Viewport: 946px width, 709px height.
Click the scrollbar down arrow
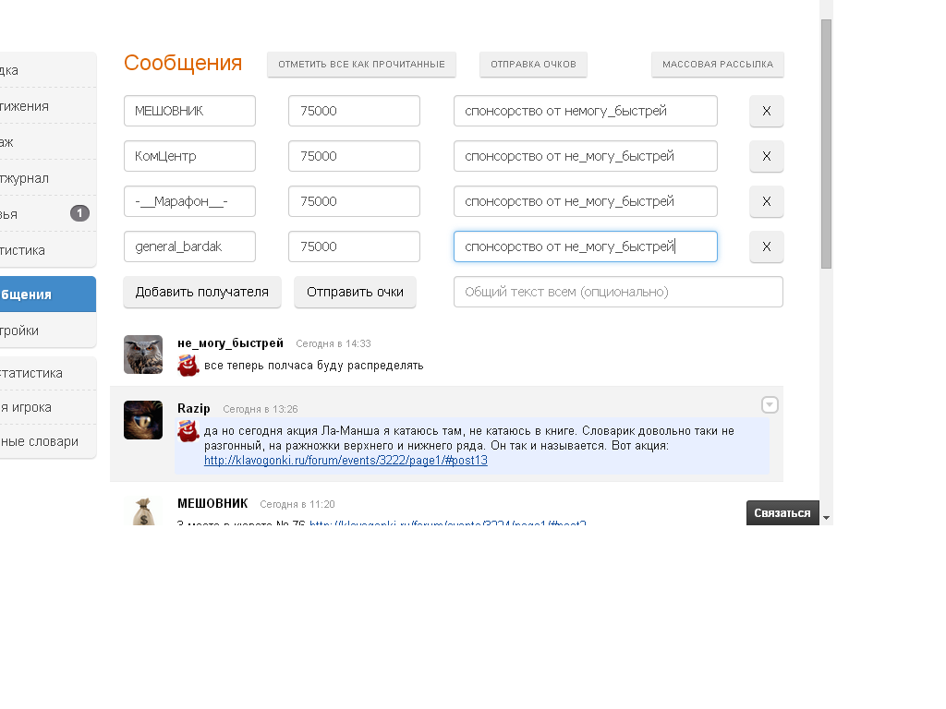click(826, 518)
